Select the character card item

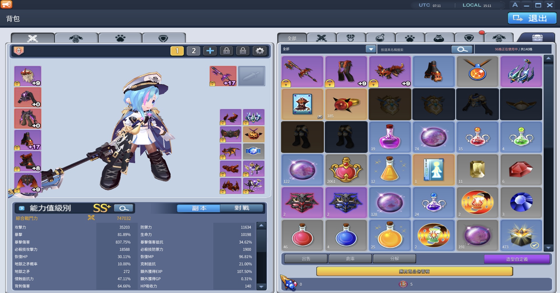[x=302, y=104]
